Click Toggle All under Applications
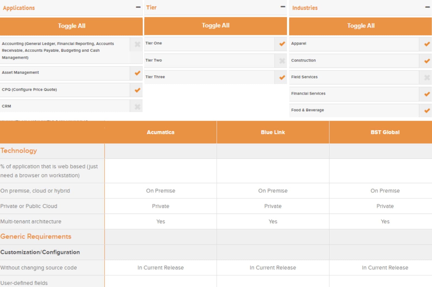The image size is (432, 287). (71, 26)
